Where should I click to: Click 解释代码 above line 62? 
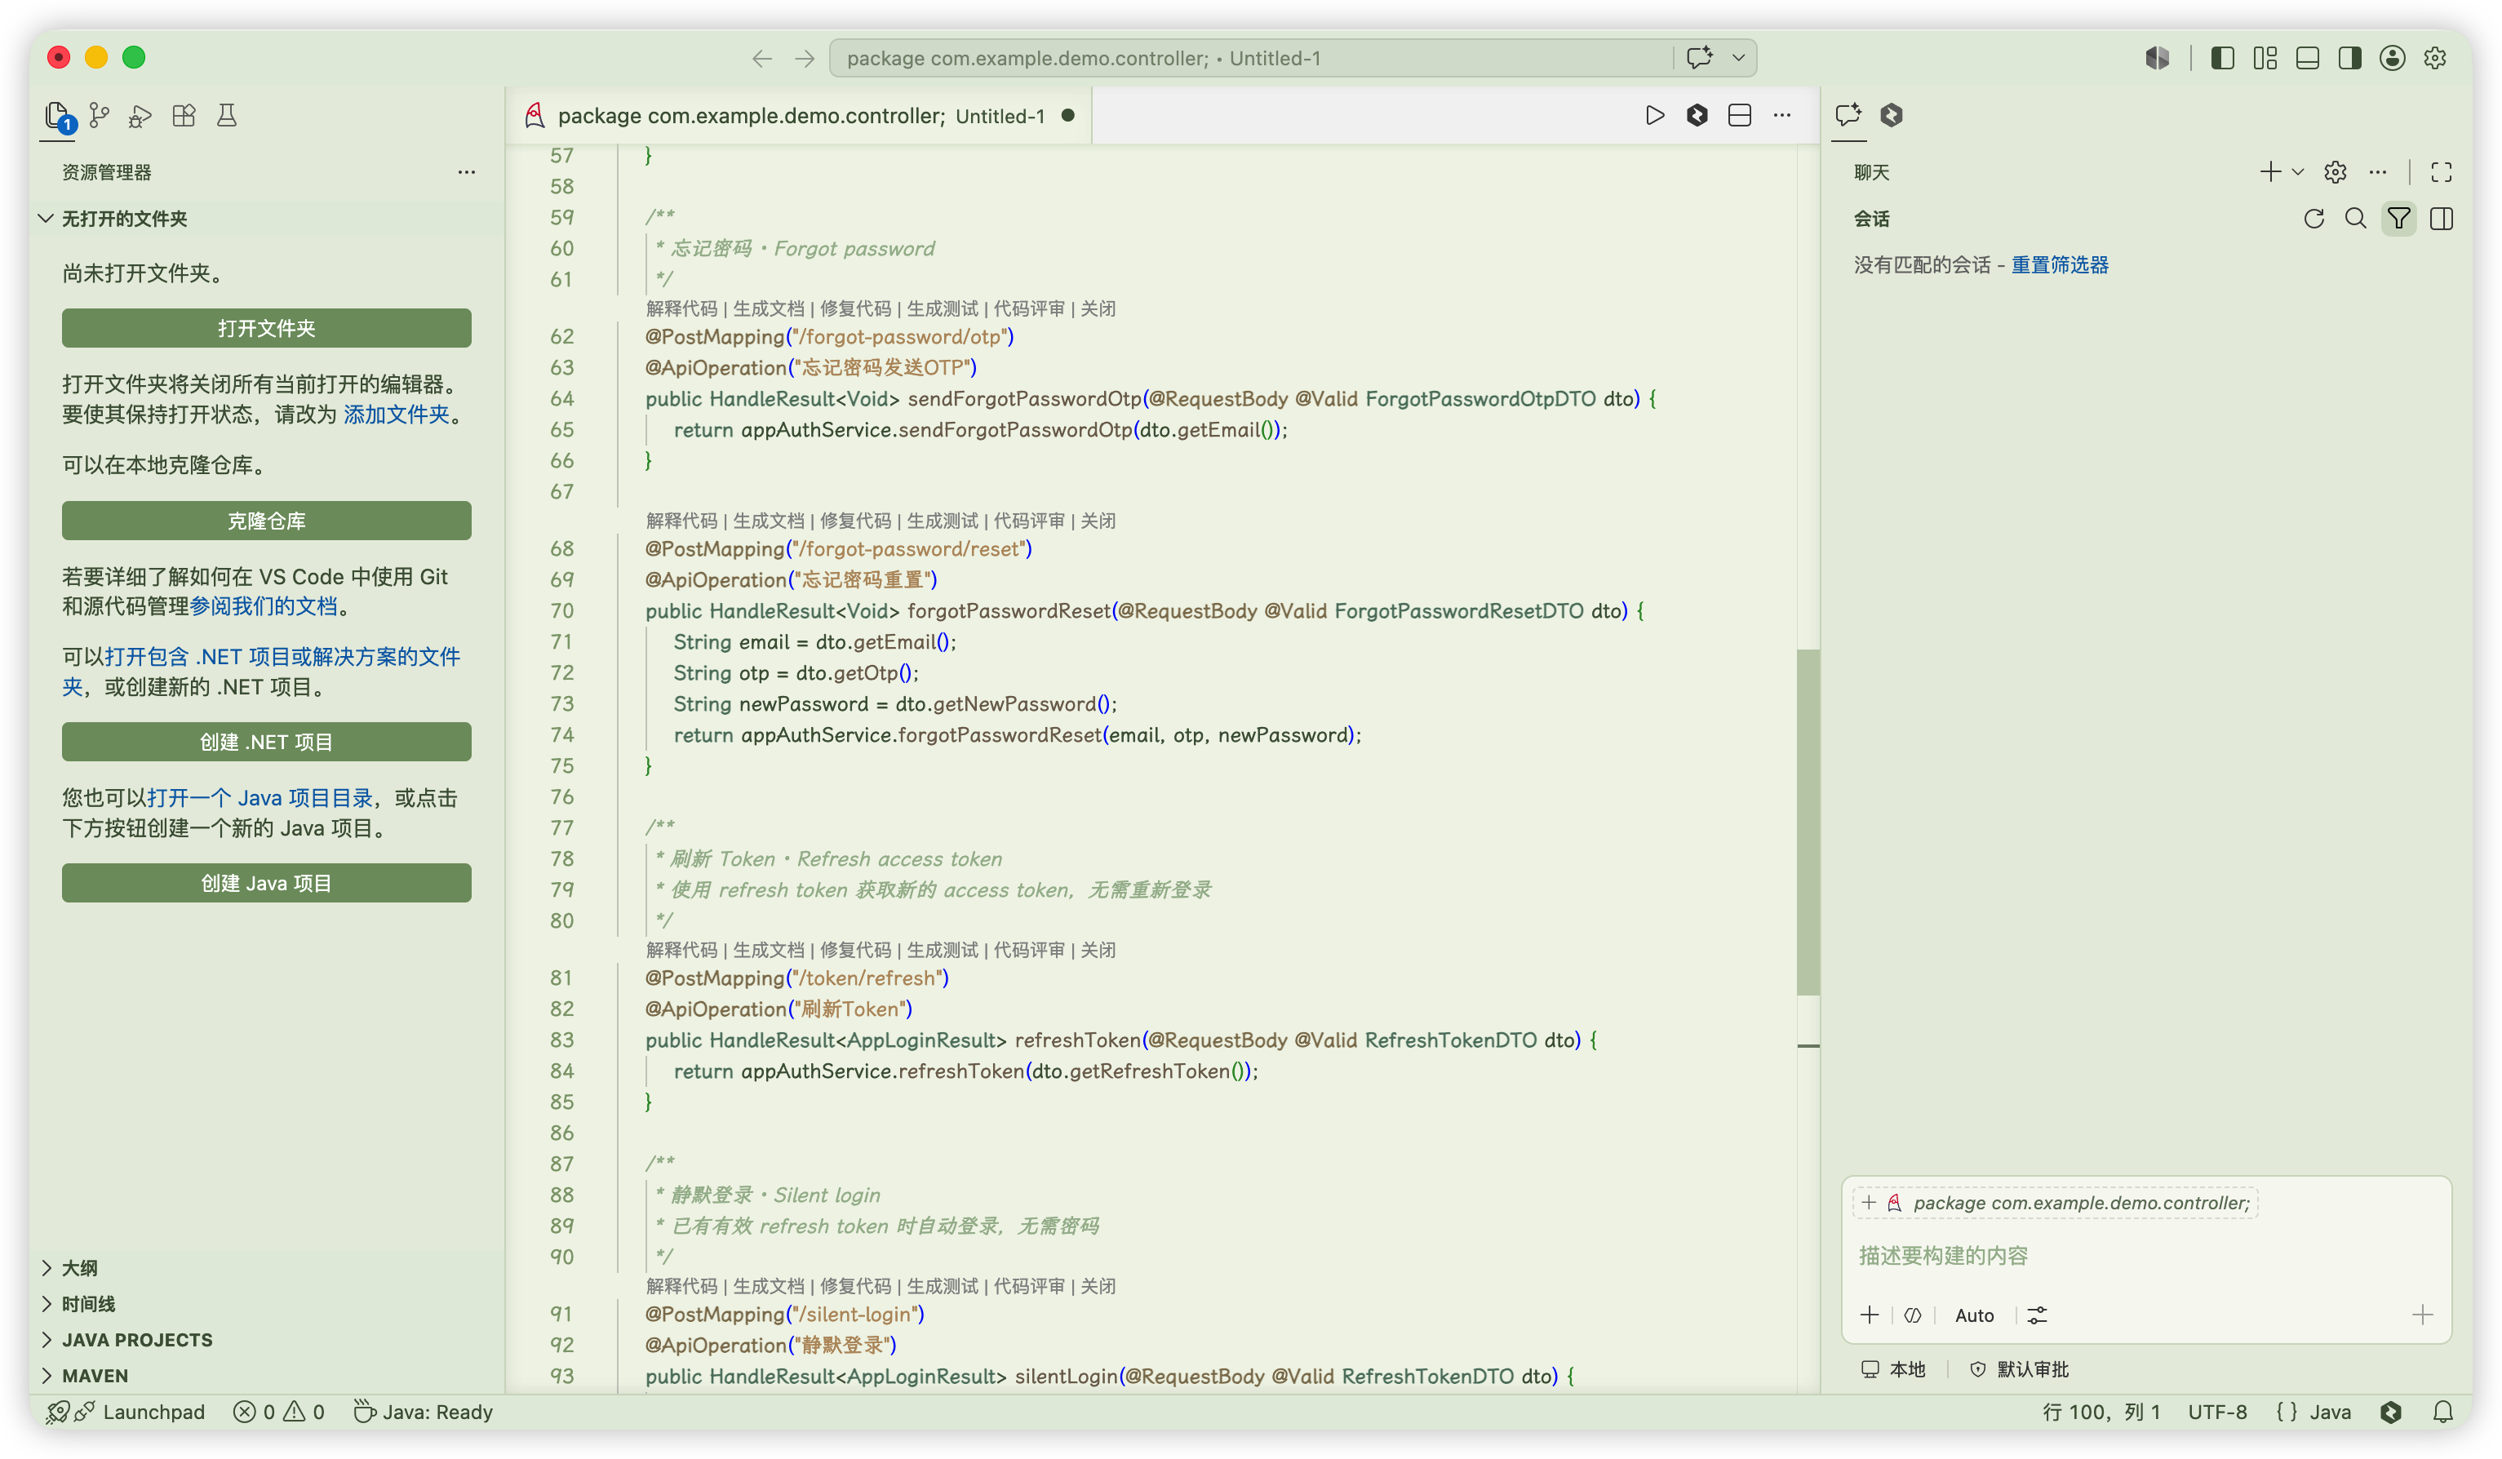[681, 308]
